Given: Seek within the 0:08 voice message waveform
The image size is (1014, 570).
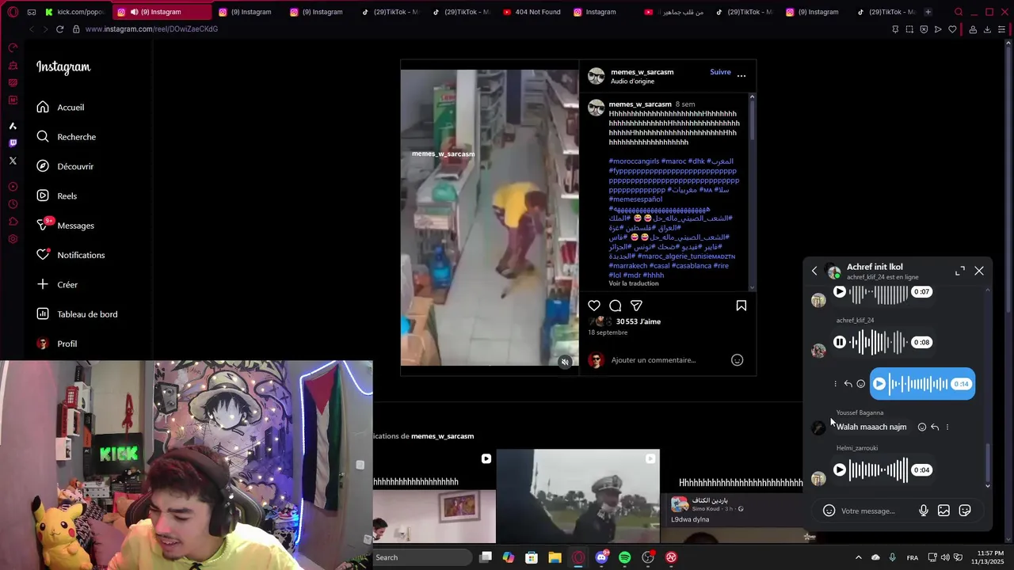Looking at the screenshot, I should pos(879,342).
